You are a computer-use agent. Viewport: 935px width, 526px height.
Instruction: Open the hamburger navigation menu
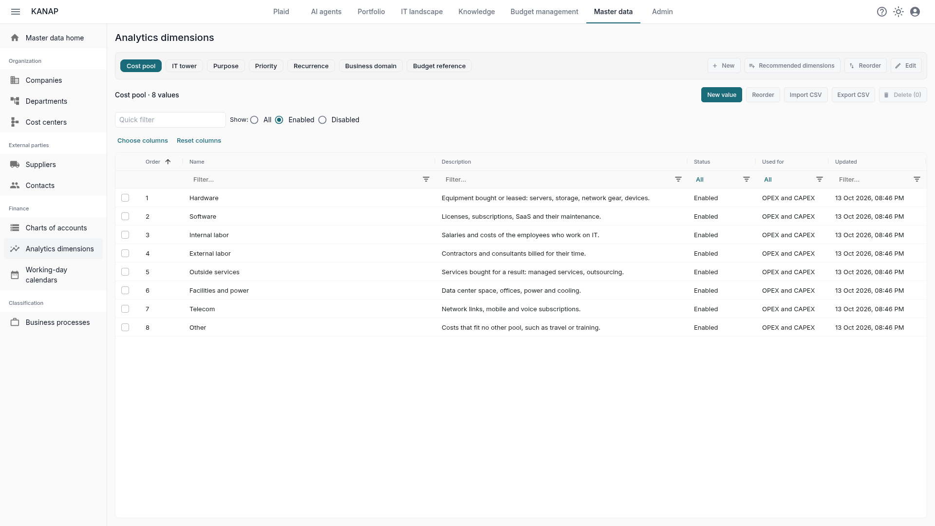16,12
